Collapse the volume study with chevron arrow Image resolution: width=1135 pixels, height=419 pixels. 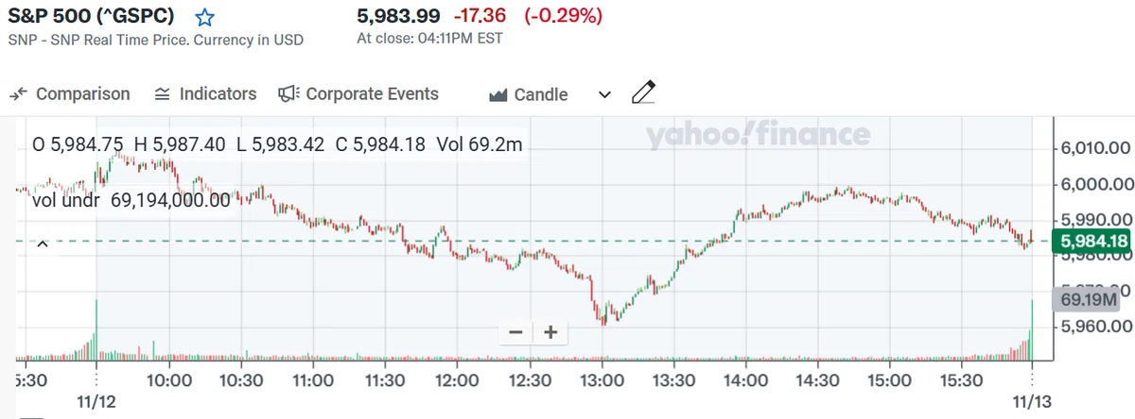coord(43,244)
